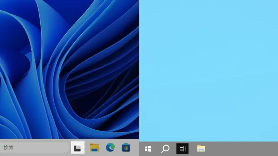The height and width of the screenshot is (156, 278).
Task: Click the yellow folder icon beside Edge
Action: 94,148
